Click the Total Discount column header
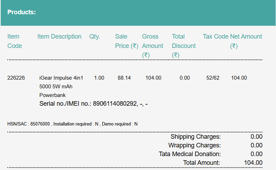Image resolution: width=276 pixels, height=170 pixels. pos(184,46)
